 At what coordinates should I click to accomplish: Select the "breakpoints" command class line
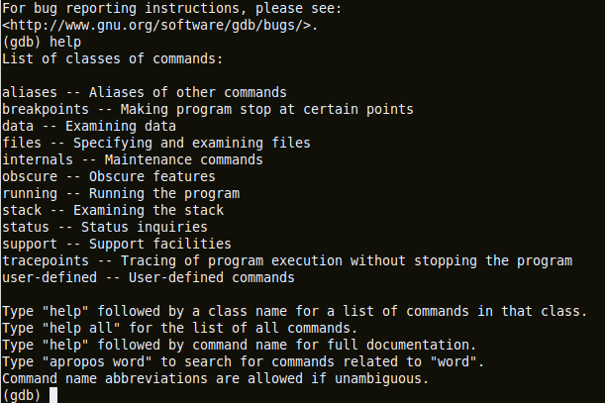207,109
